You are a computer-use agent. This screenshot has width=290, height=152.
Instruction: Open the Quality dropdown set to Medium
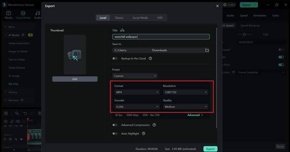point(186,106)
